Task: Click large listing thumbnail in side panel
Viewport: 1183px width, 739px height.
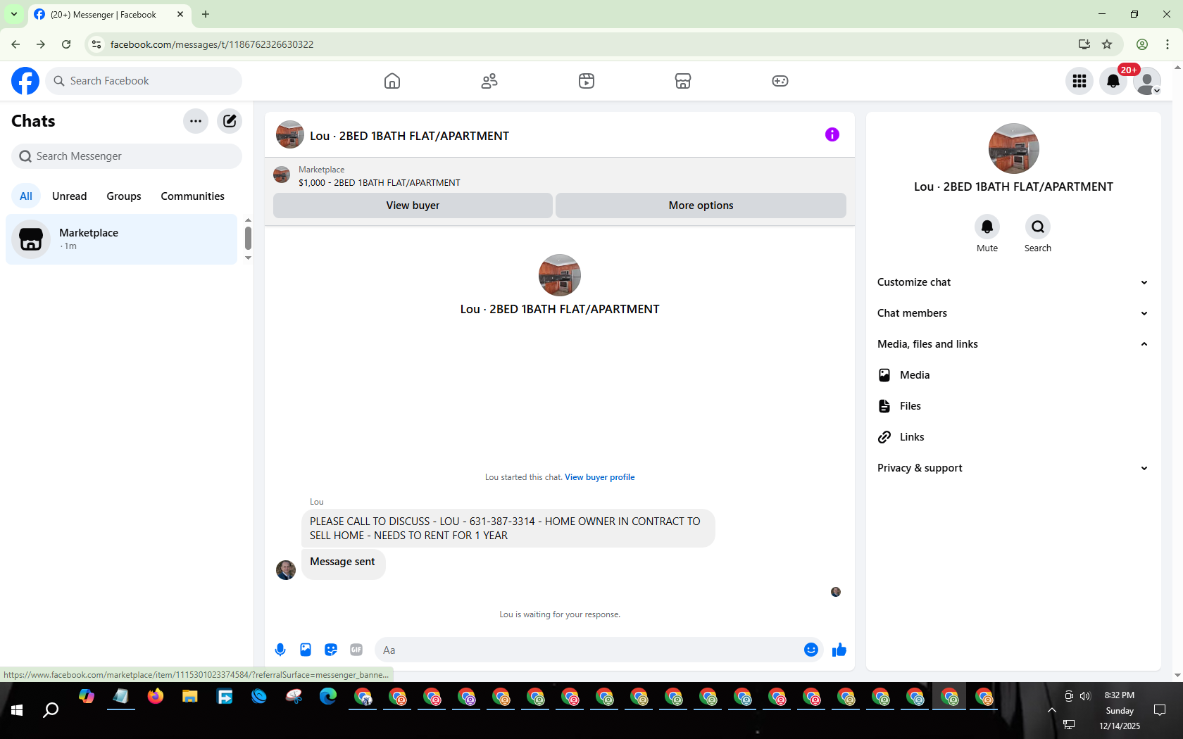Action: click(1014, 149)
